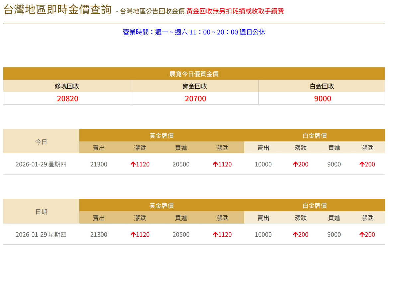Click the red 9000 白金回收 price
This screenshot has width=403, height=299.
click(323, 99)
